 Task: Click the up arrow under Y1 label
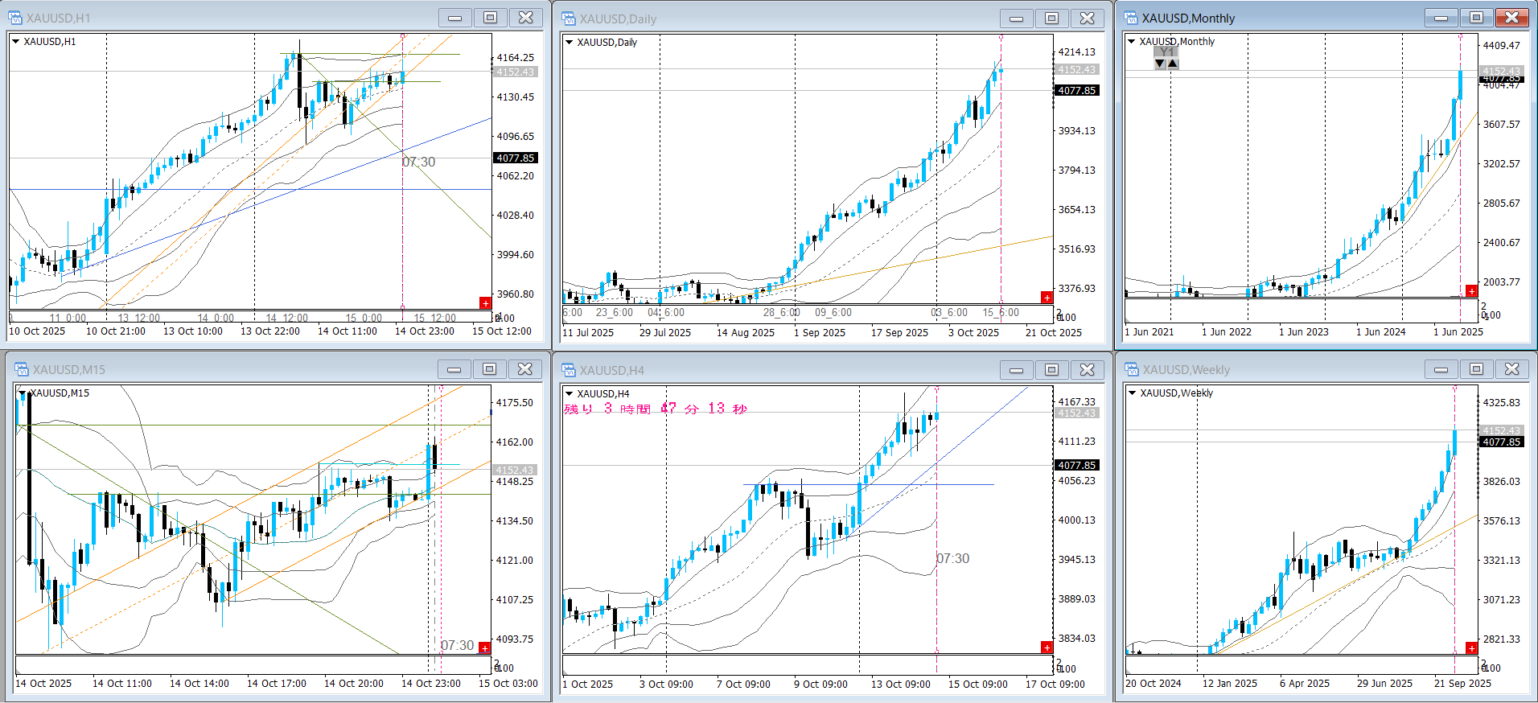pyautogui.click(x=1173, y=64)
